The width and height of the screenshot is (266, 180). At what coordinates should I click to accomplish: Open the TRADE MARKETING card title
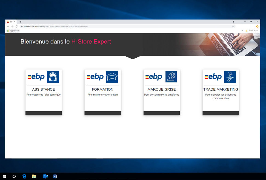coord(221,89)
